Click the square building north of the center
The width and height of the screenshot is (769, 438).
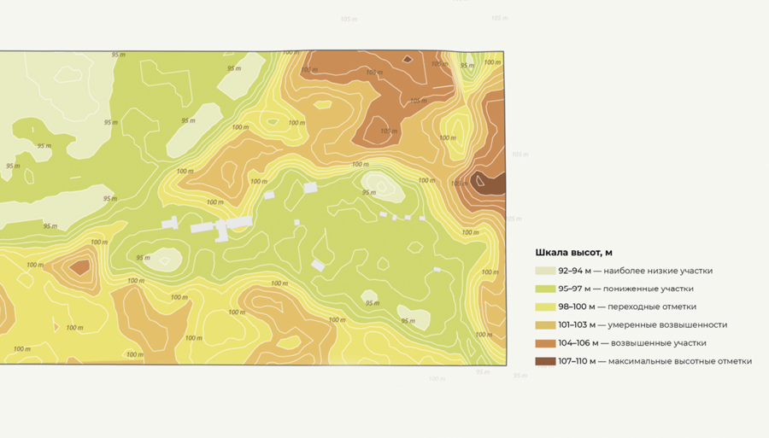tap(310, 187)
